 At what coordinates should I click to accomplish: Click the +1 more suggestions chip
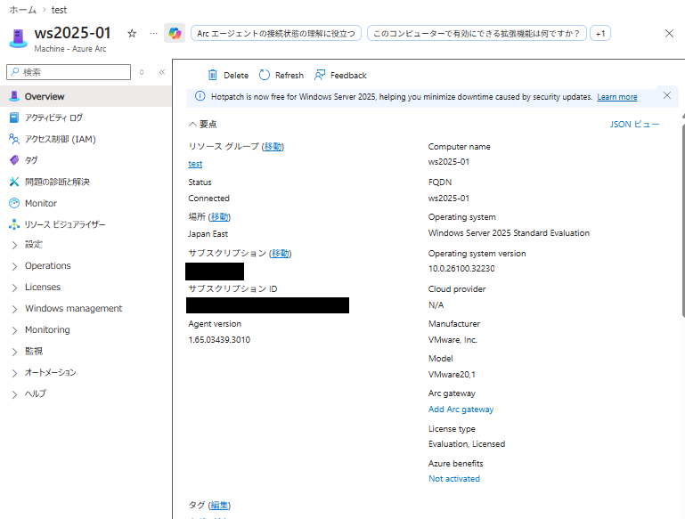pyautogui.click(x=600, y=33)
